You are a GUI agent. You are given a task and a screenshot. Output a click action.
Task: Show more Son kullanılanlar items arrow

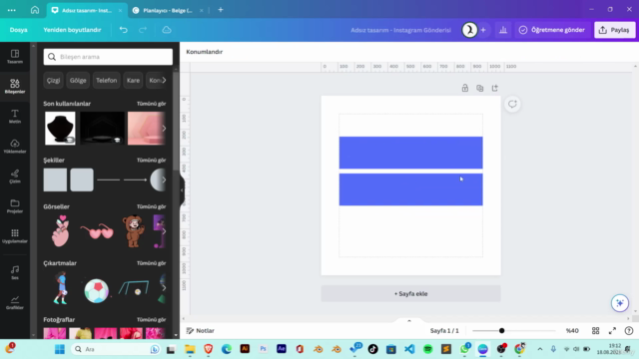click(164, 129)
